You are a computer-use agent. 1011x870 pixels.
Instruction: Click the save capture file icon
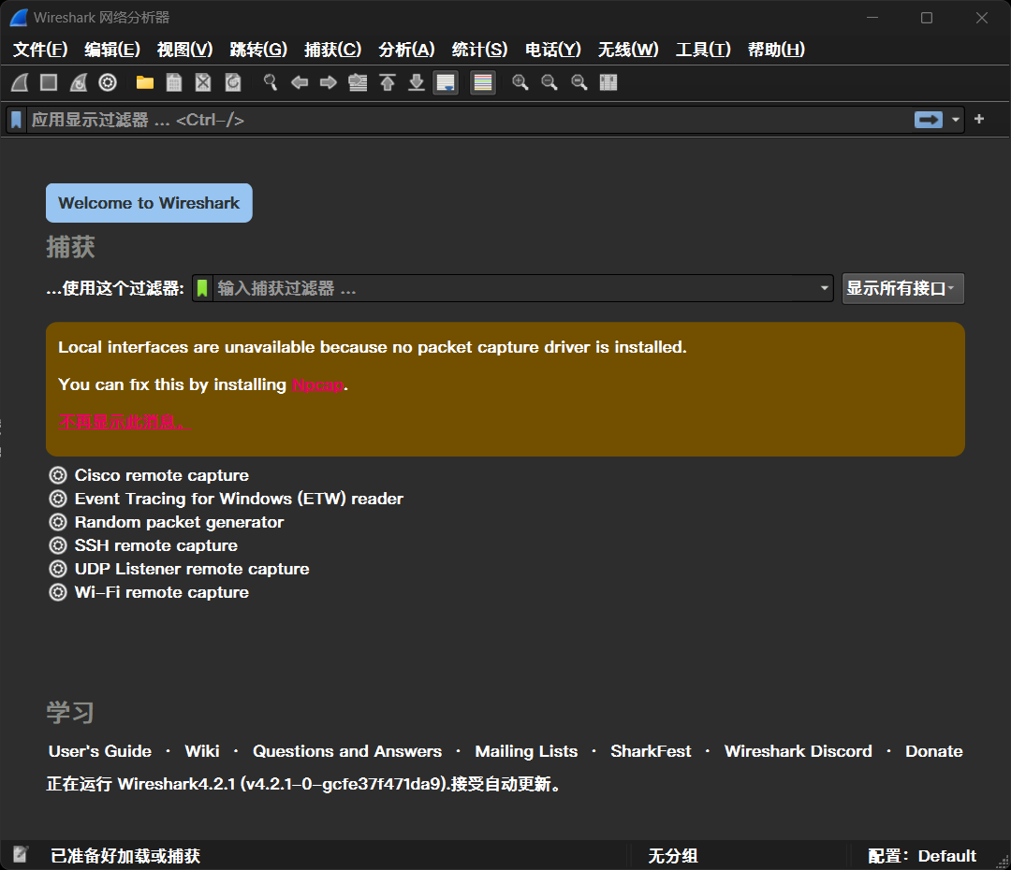click(x=174, y=82)
